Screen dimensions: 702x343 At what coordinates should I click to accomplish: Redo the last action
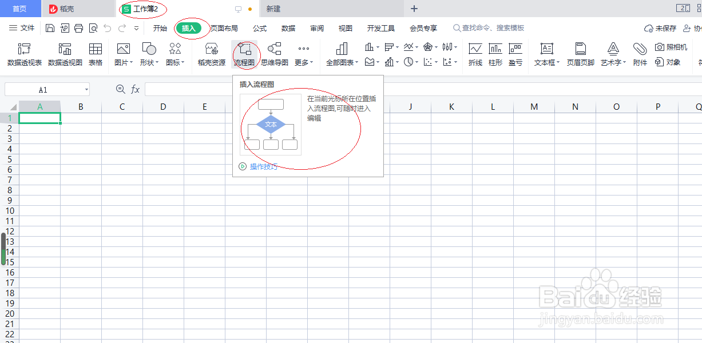(x=122, y=28)
